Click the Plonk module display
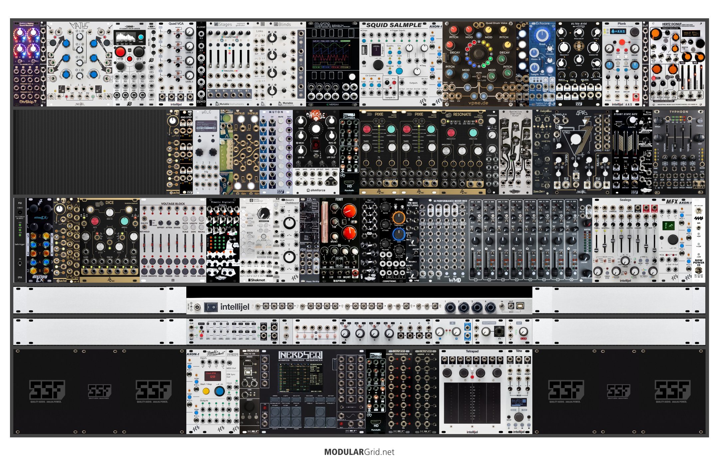 pyautogui.click(x=618, y=31)
